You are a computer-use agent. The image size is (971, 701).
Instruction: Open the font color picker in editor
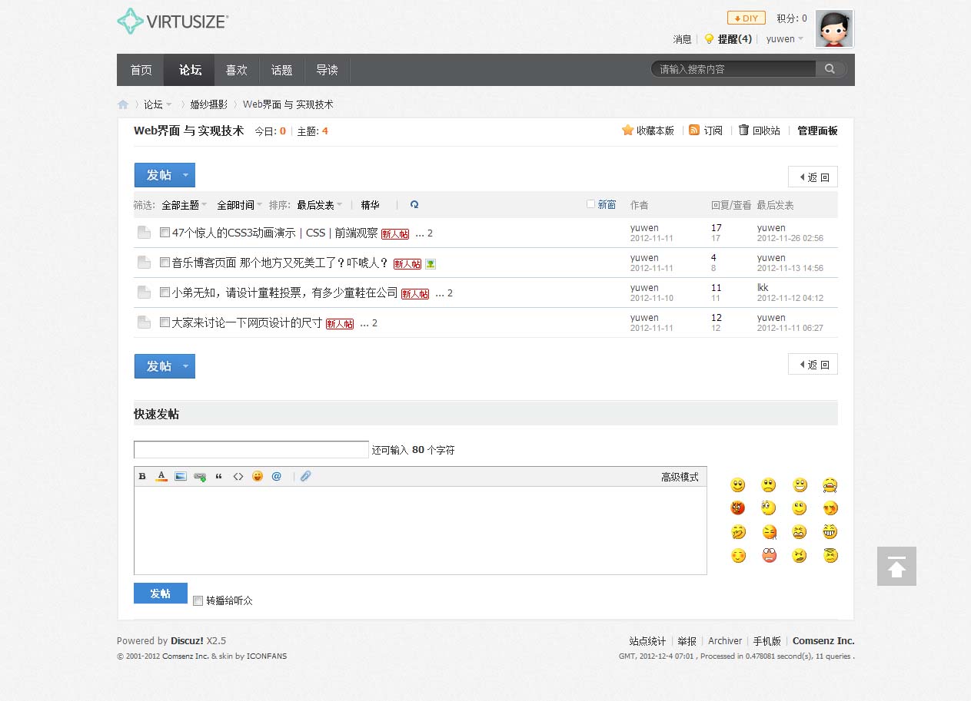(x=161, y=476)
